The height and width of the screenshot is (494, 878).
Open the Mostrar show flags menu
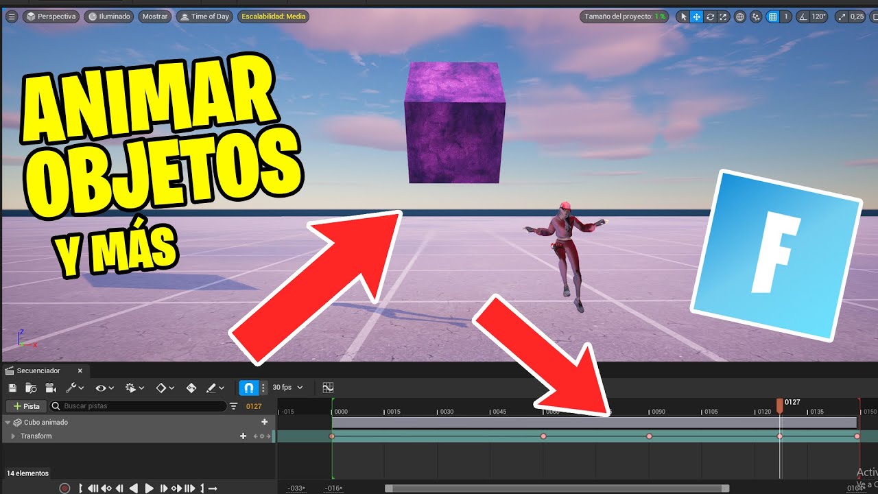click(155, 16)
